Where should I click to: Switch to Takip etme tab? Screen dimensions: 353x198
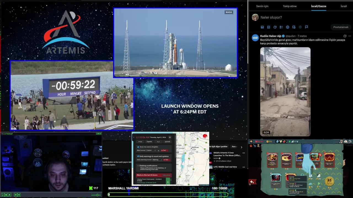(x=290, y=6)
